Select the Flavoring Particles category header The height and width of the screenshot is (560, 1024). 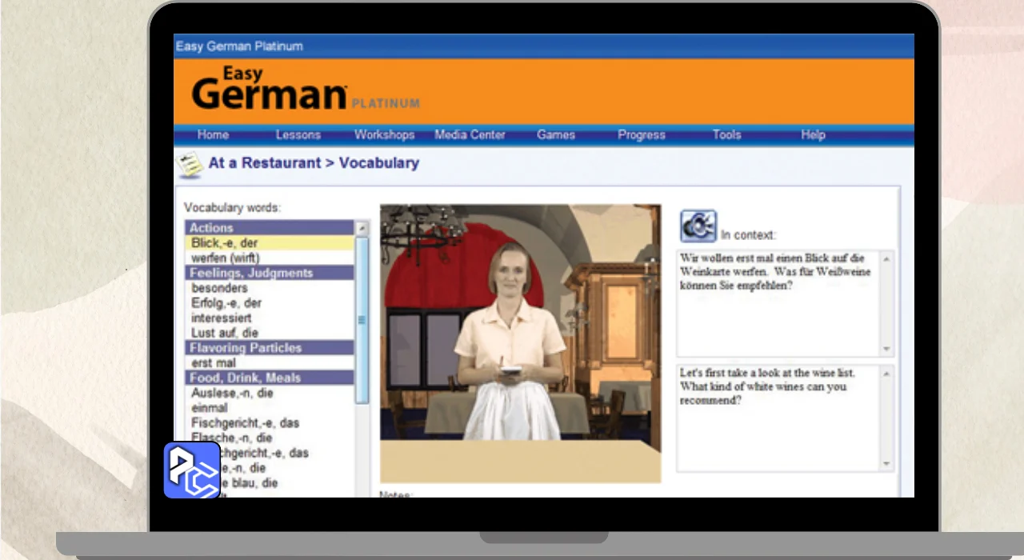pos(270,348)
